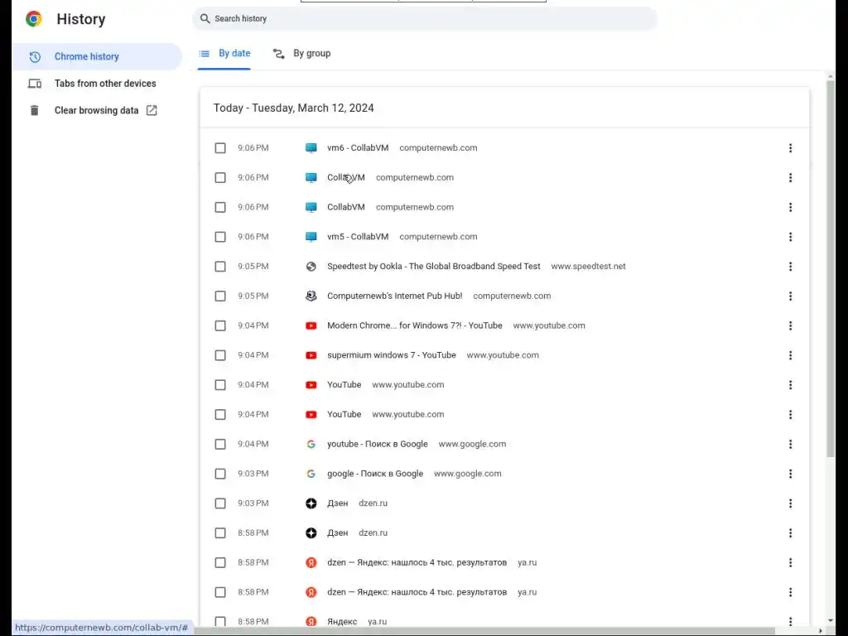Open more actions for supermium windows 7 entry

tap(790, 355)
